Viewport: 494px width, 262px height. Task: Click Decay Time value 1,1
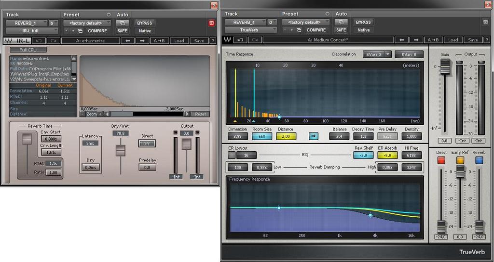363,136
